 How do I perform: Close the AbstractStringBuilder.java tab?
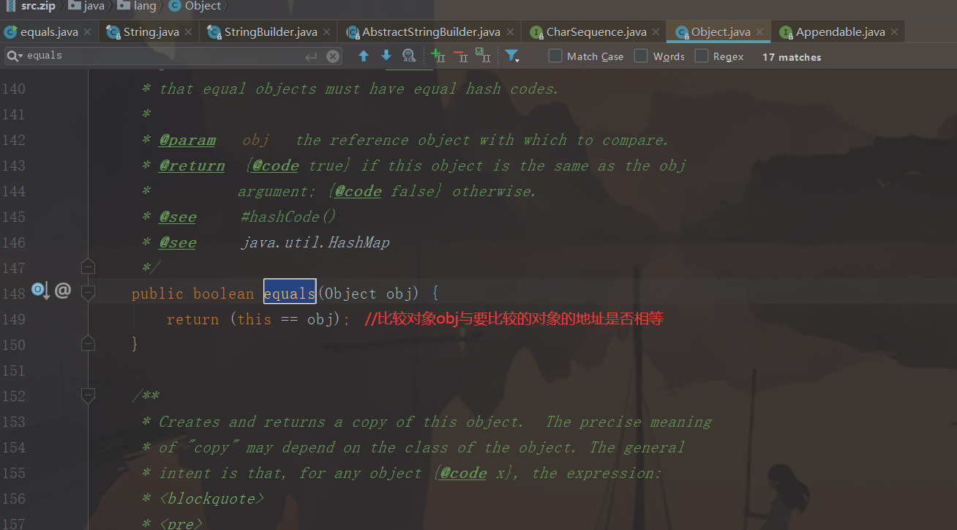pyautogui.click(x=509, y=32)
